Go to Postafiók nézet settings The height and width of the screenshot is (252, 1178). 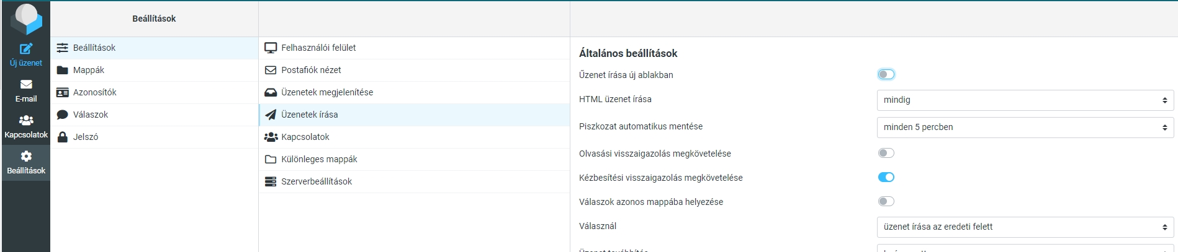click(311, 70)
